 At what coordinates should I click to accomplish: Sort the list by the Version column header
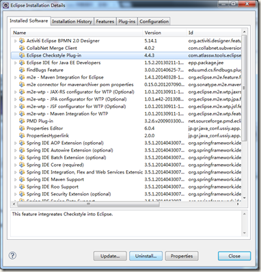tap(165, 33)
